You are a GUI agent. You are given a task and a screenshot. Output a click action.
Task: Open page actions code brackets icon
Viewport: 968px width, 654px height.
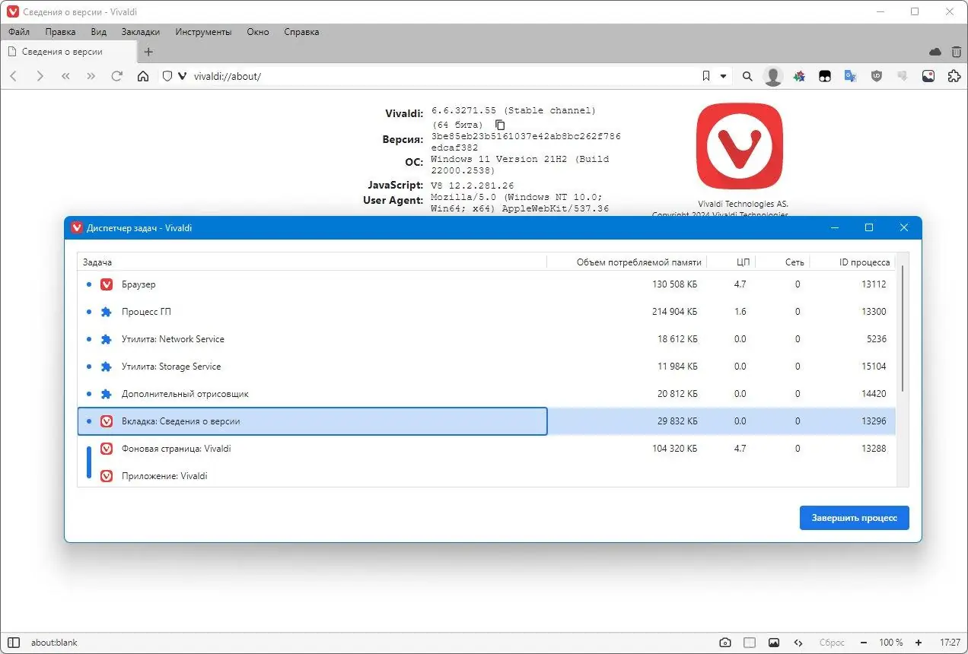tap(798, 643)
